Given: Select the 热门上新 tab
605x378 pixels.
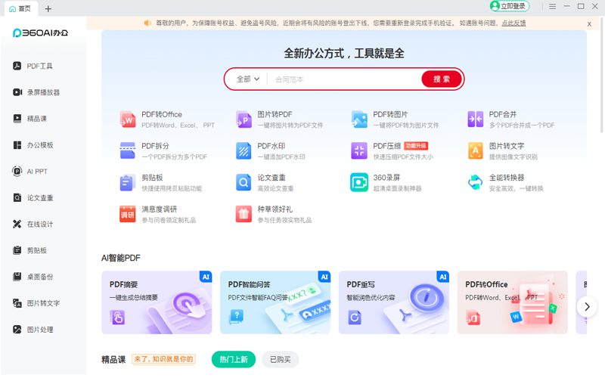Looking at the screenshot, I should (234, 359).
